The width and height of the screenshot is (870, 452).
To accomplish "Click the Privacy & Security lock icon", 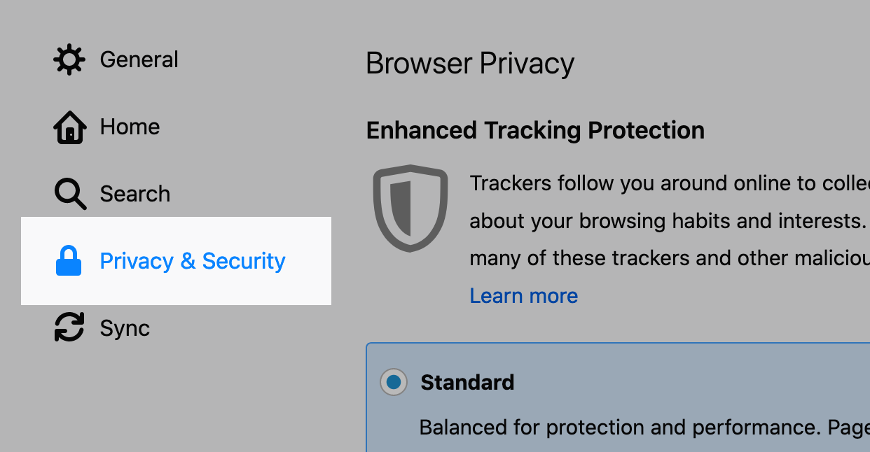I will [69, 261].
